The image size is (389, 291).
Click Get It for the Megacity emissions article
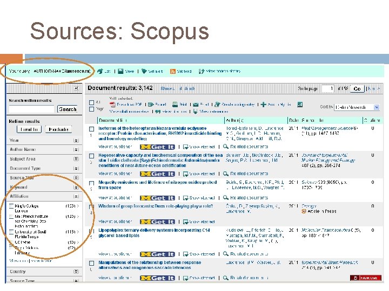(x=158, y=198)
